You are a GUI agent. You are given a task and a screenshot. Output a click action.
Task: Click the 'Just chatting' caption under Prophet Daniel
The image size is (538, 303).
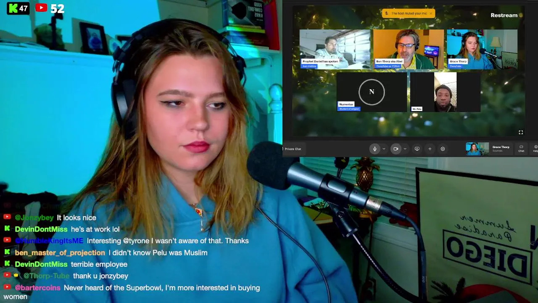click(309, 66)
